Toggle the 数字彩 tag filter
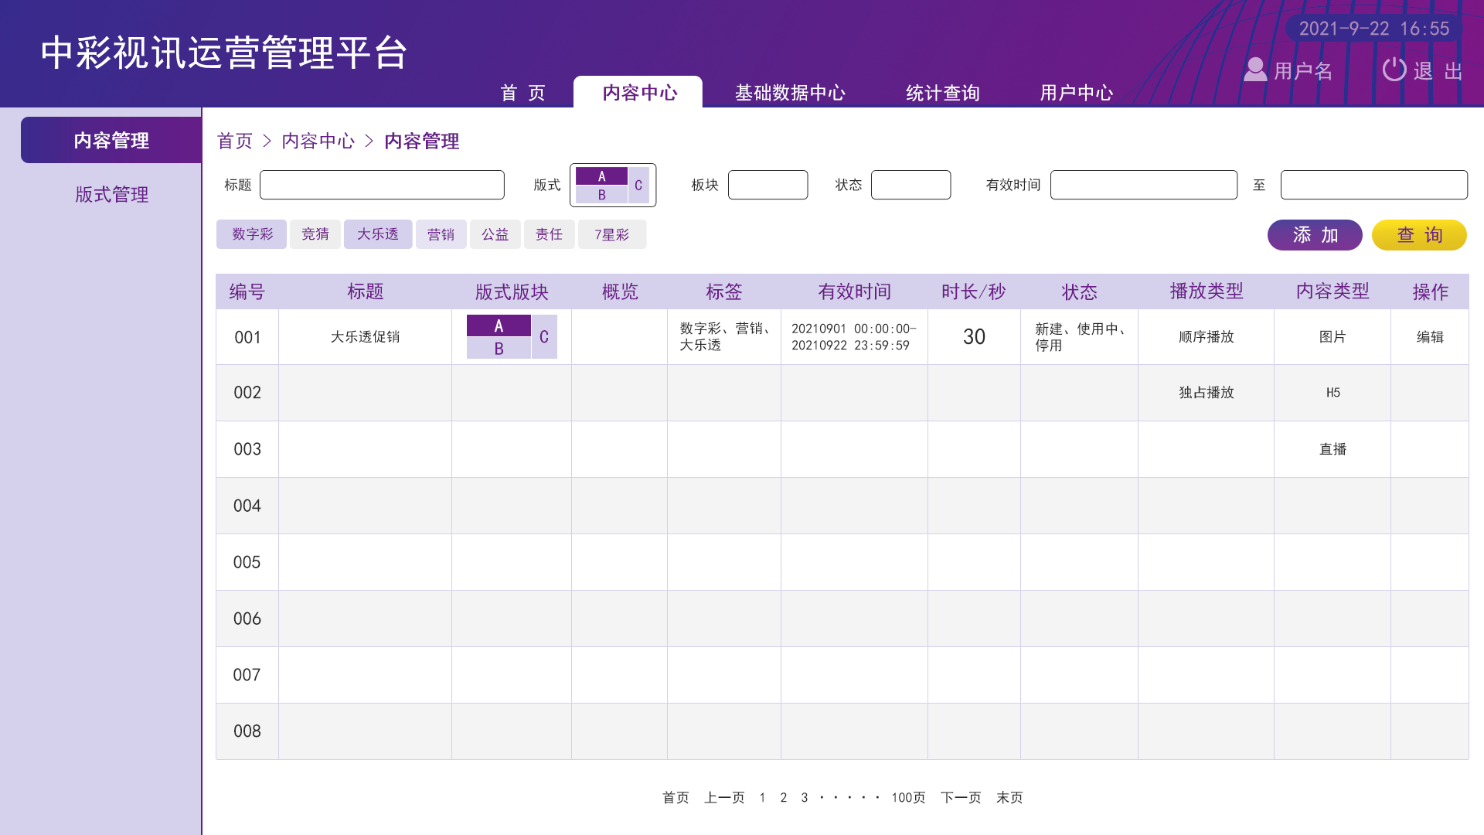The image size is (1484, 835). coord(252,234)
